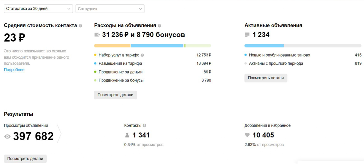Click the value "12 753 ₽"
The image size is (364, 164).
(204, 55)
